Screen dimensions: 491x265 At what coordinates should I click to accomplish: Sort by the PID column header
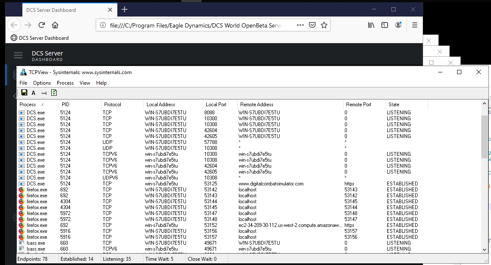pyautogui.click(x=80, y=105)
